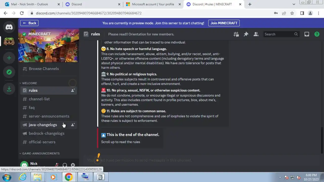Switch to the first Discord tab
Viewport: 324px width, 182px height.
[x=93, y=4]
